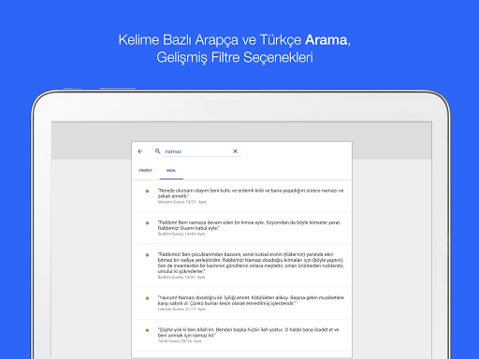The width and height of the screenshot is (479, 359).
Task: Clear the search text with X
Action: coord(235,151)
